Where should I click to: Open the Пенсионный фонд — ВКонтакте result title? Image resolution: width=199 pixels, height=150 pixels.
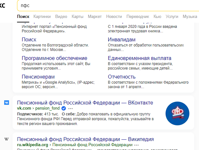pos(85,103)
